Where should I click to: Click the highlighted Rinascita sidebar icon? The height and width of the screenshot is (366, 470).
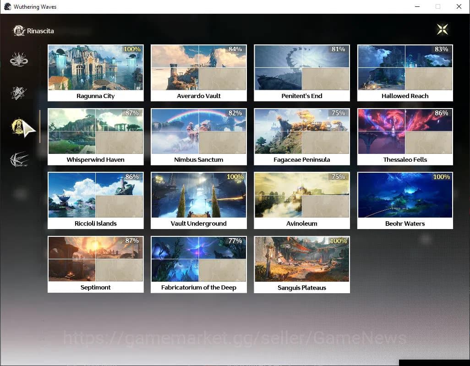click(x=19, y=126)
